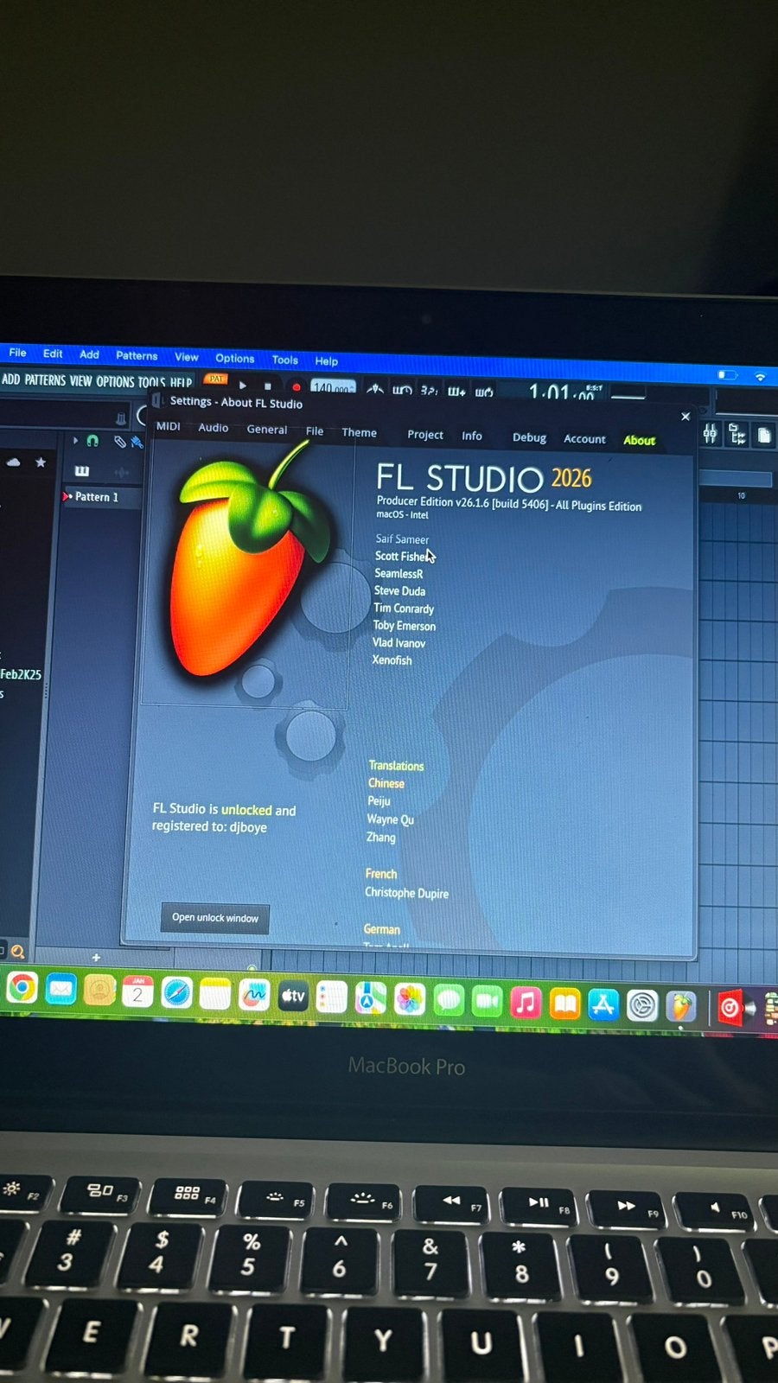The height and width of the screenshot is (1383, 778).
Task: Click the red Record button
Action: tap(296, 387)
